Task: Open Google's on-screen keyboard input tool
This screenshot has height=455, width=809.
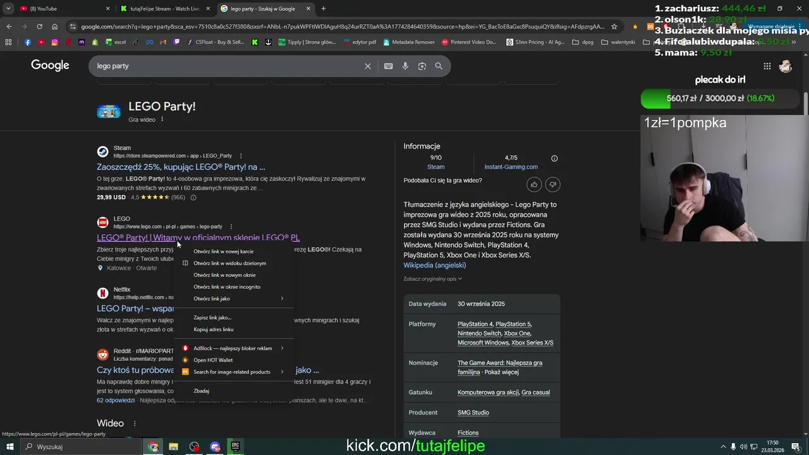Action: point(388,66)
